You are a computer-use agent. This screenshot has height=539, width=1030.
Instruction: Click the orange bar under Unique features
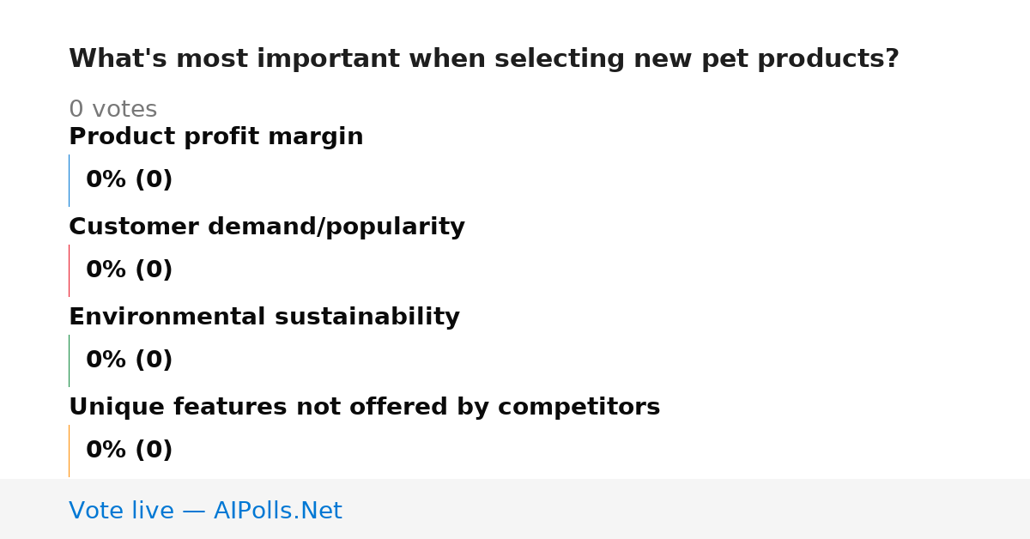tap(69, 451)
